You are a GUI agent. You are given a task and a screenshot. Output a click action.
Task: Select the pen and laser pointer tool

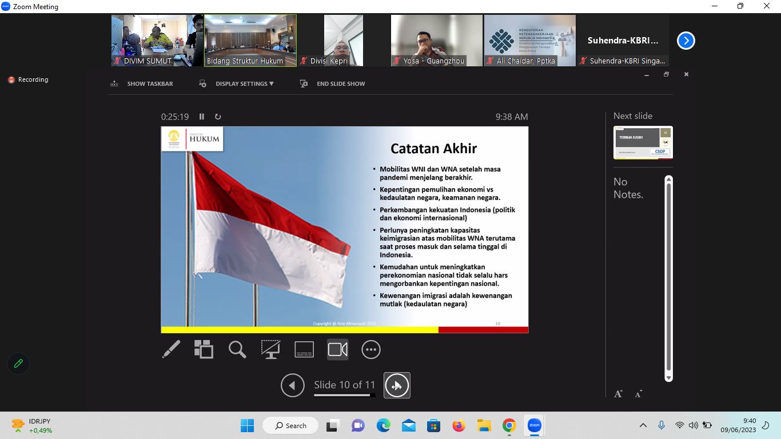171,349
